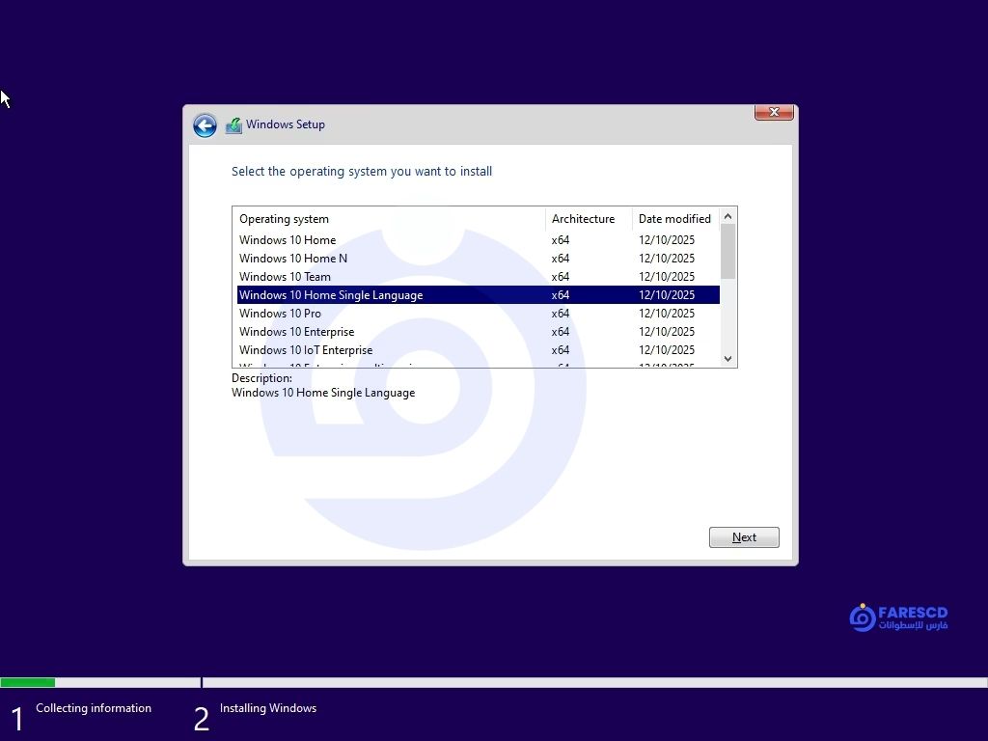Choose Windows 10 Enterprise row
The width and height of the screenshot is (988, 741).
296,332
